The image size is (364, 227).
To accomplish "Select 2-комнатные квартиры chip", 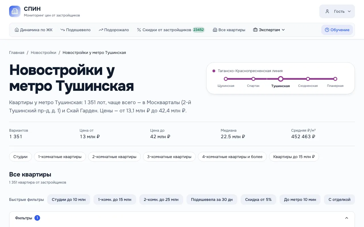I will coord(114,157).
